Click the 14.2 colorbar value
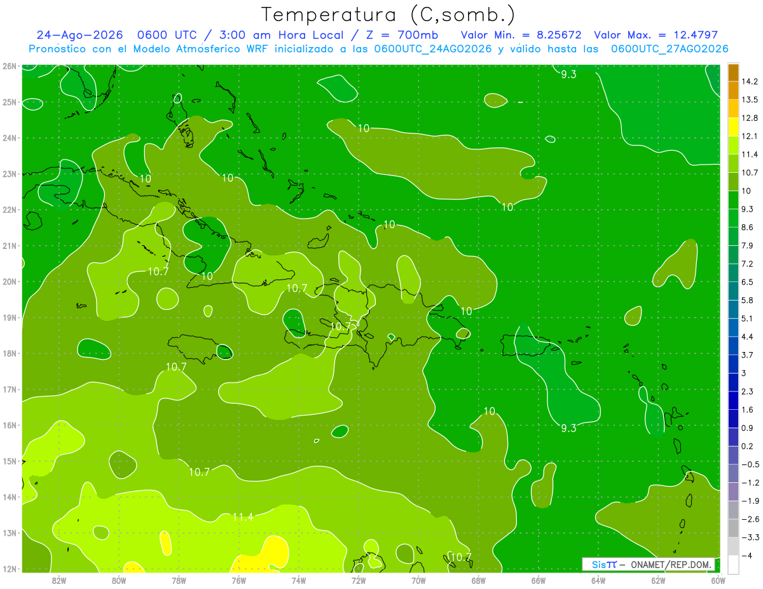Screen dimensions: 763x589 pyautogui.click(x=750, y=81)
